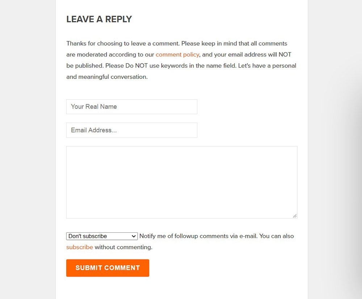Follow the subscribe without commenting link

(x=79, y=247)
